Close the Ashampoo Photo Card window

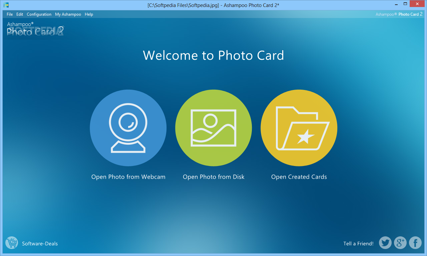417,4
